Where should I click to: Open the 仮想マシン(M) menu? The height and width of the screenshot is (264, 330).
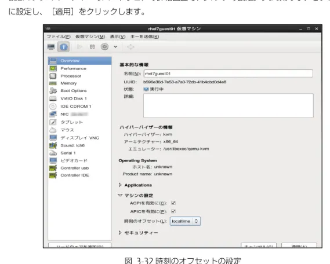(90, 36)
